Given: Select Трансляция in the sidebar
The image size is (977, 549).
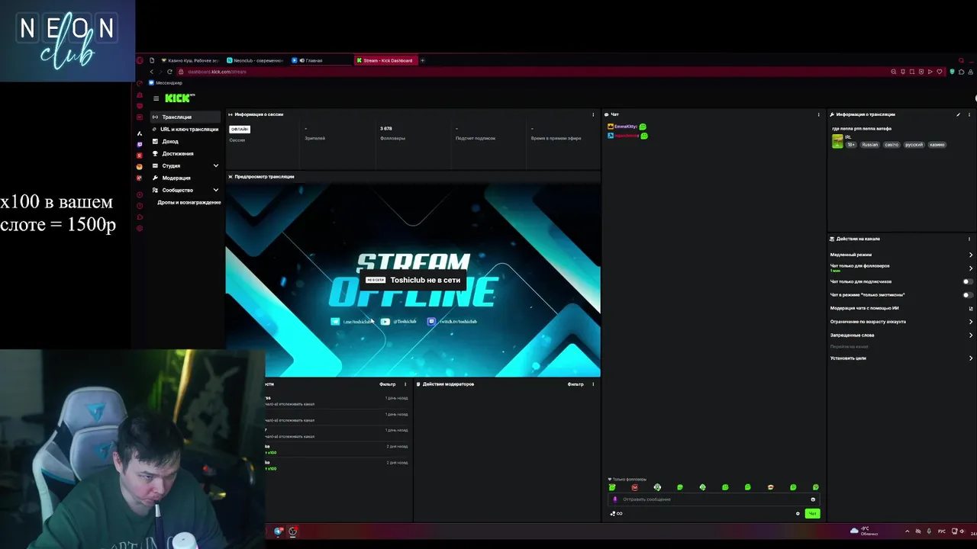Looking at the screenshot, I should tap(185, 117).
